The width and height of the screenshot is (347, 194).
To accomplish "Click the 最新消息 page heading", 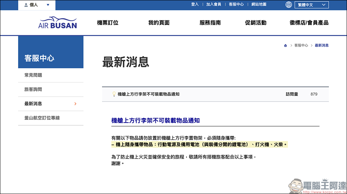I will [126, 62].
